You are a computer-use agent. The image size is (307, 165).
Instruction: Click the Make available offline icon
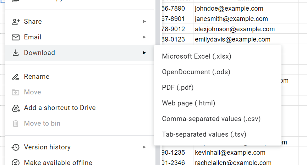(16, 162)
